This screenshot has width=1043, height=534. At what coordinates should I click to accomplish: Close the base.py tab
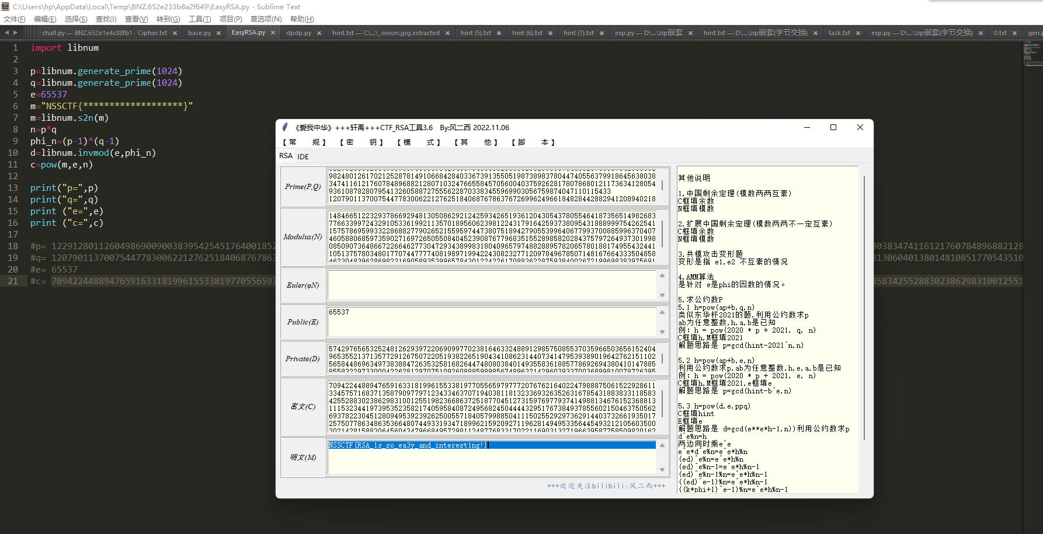[x=218, y=33]
